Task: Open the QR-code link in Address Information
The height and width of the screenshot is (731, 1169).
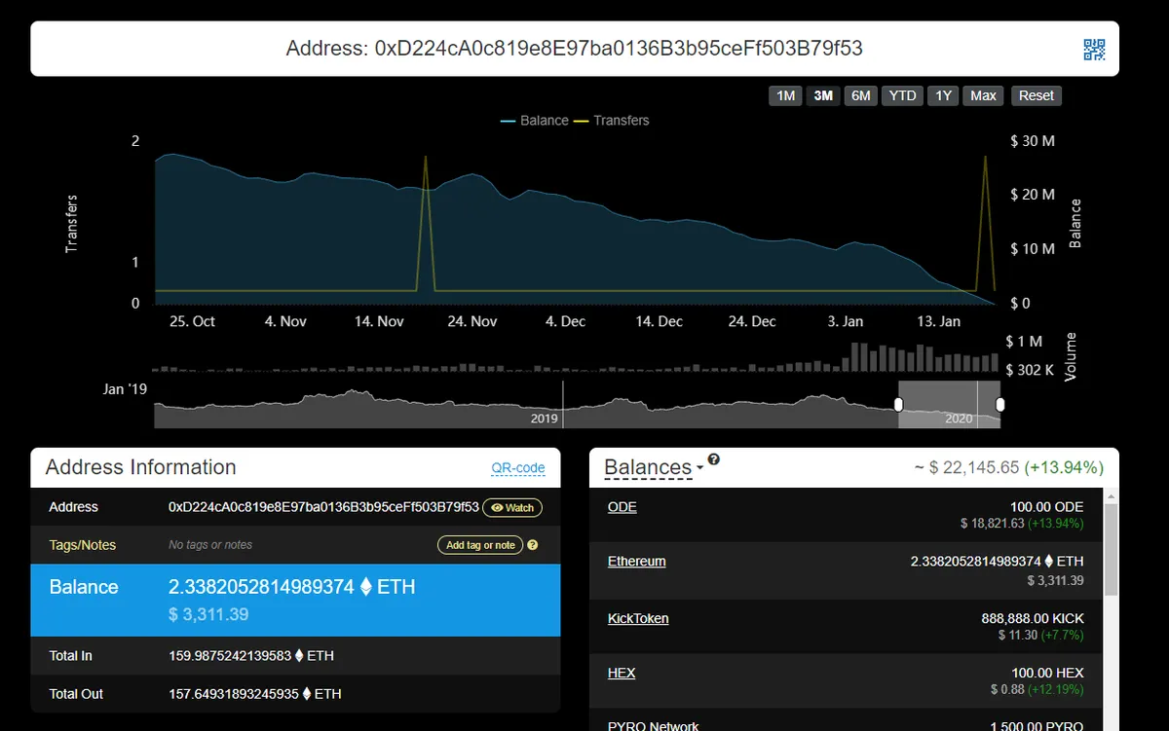Action: tap(518, 468)
